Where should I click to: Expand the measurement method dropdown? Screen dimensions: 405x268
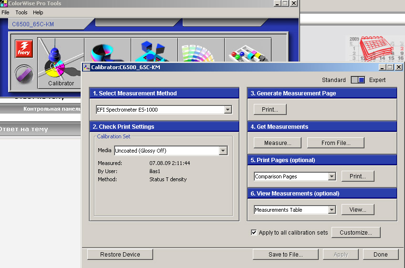228,110
